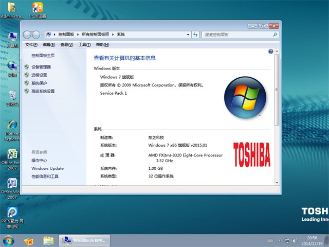Open 高级系统设置 link

coord(43,91)
